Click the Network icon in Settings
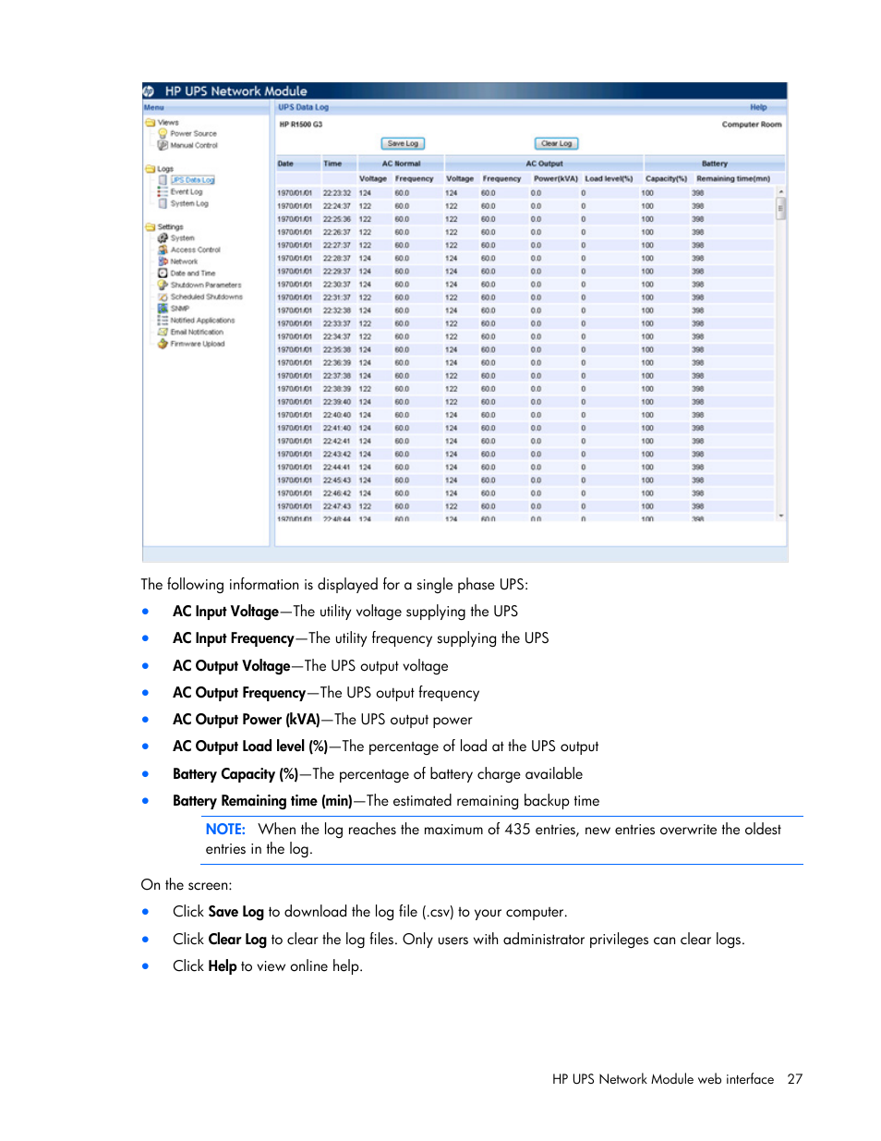 [x=163, y=261]
